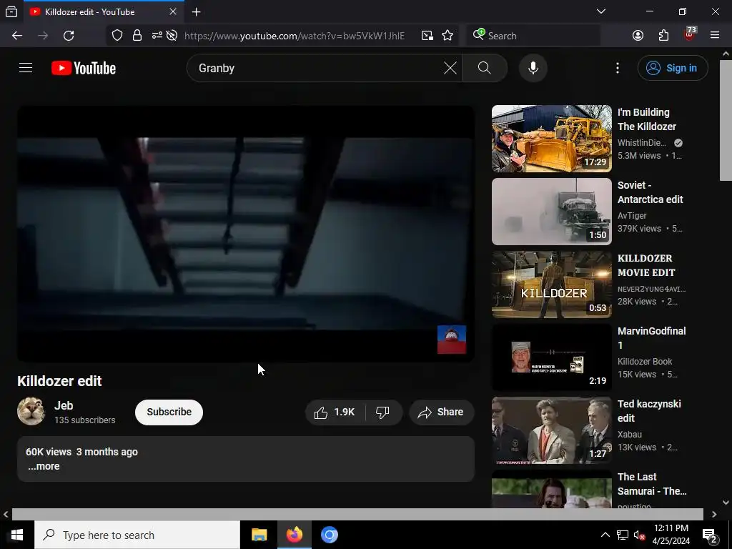732x549 pixels.
Task: Share the Killdozer edit video
Action: pyautogui.click(x=441, y=412)
